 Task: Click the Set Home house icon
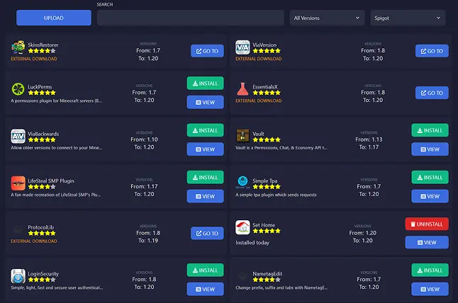point(242,227)
